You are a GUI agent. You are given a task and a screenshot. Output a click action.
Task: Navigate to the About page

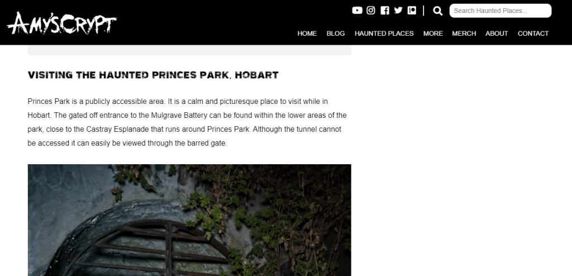tap(497, 34)
